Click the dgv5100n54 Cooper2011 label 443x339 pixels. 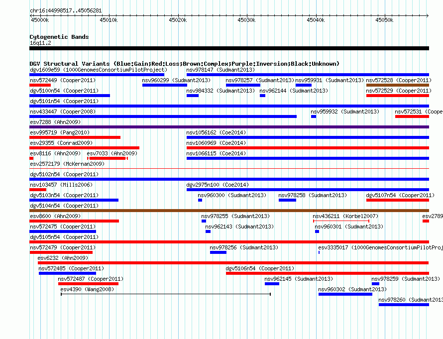pyautogui.click(x=64, y=91)
